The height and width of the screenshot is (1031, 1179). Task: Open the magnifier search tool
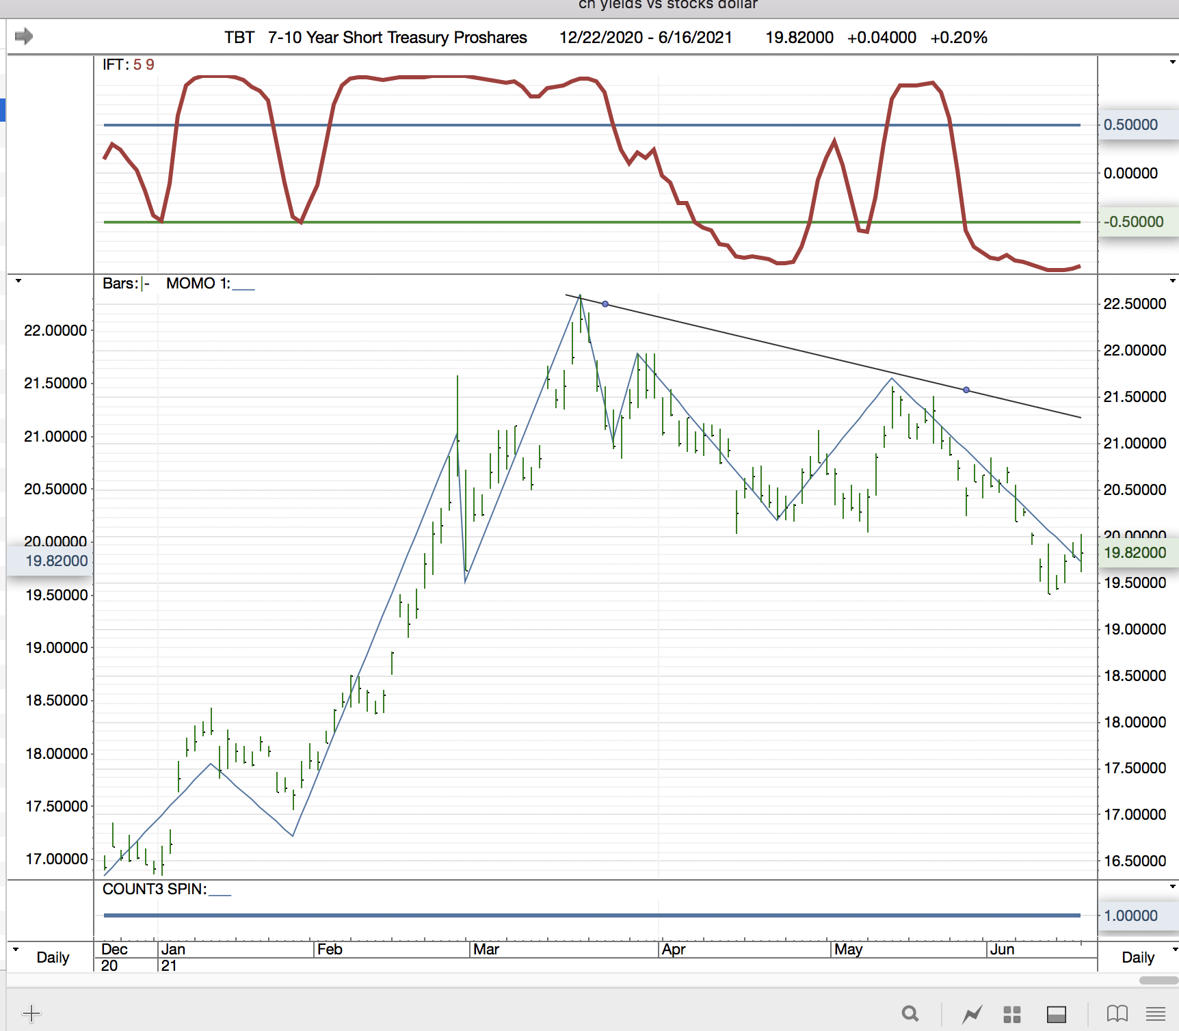coord(910,1013)
